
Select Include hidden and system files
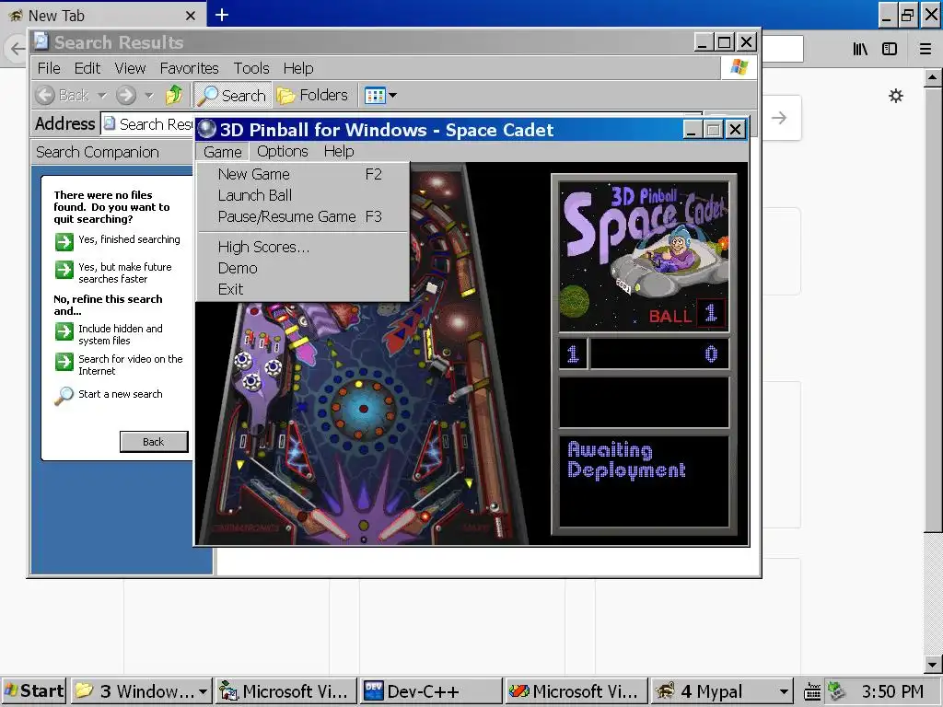pyautogui.click(x=121, y=334)
